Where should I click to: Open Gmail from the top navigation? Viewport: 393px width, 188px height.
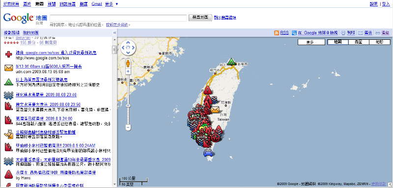[97, 4]
